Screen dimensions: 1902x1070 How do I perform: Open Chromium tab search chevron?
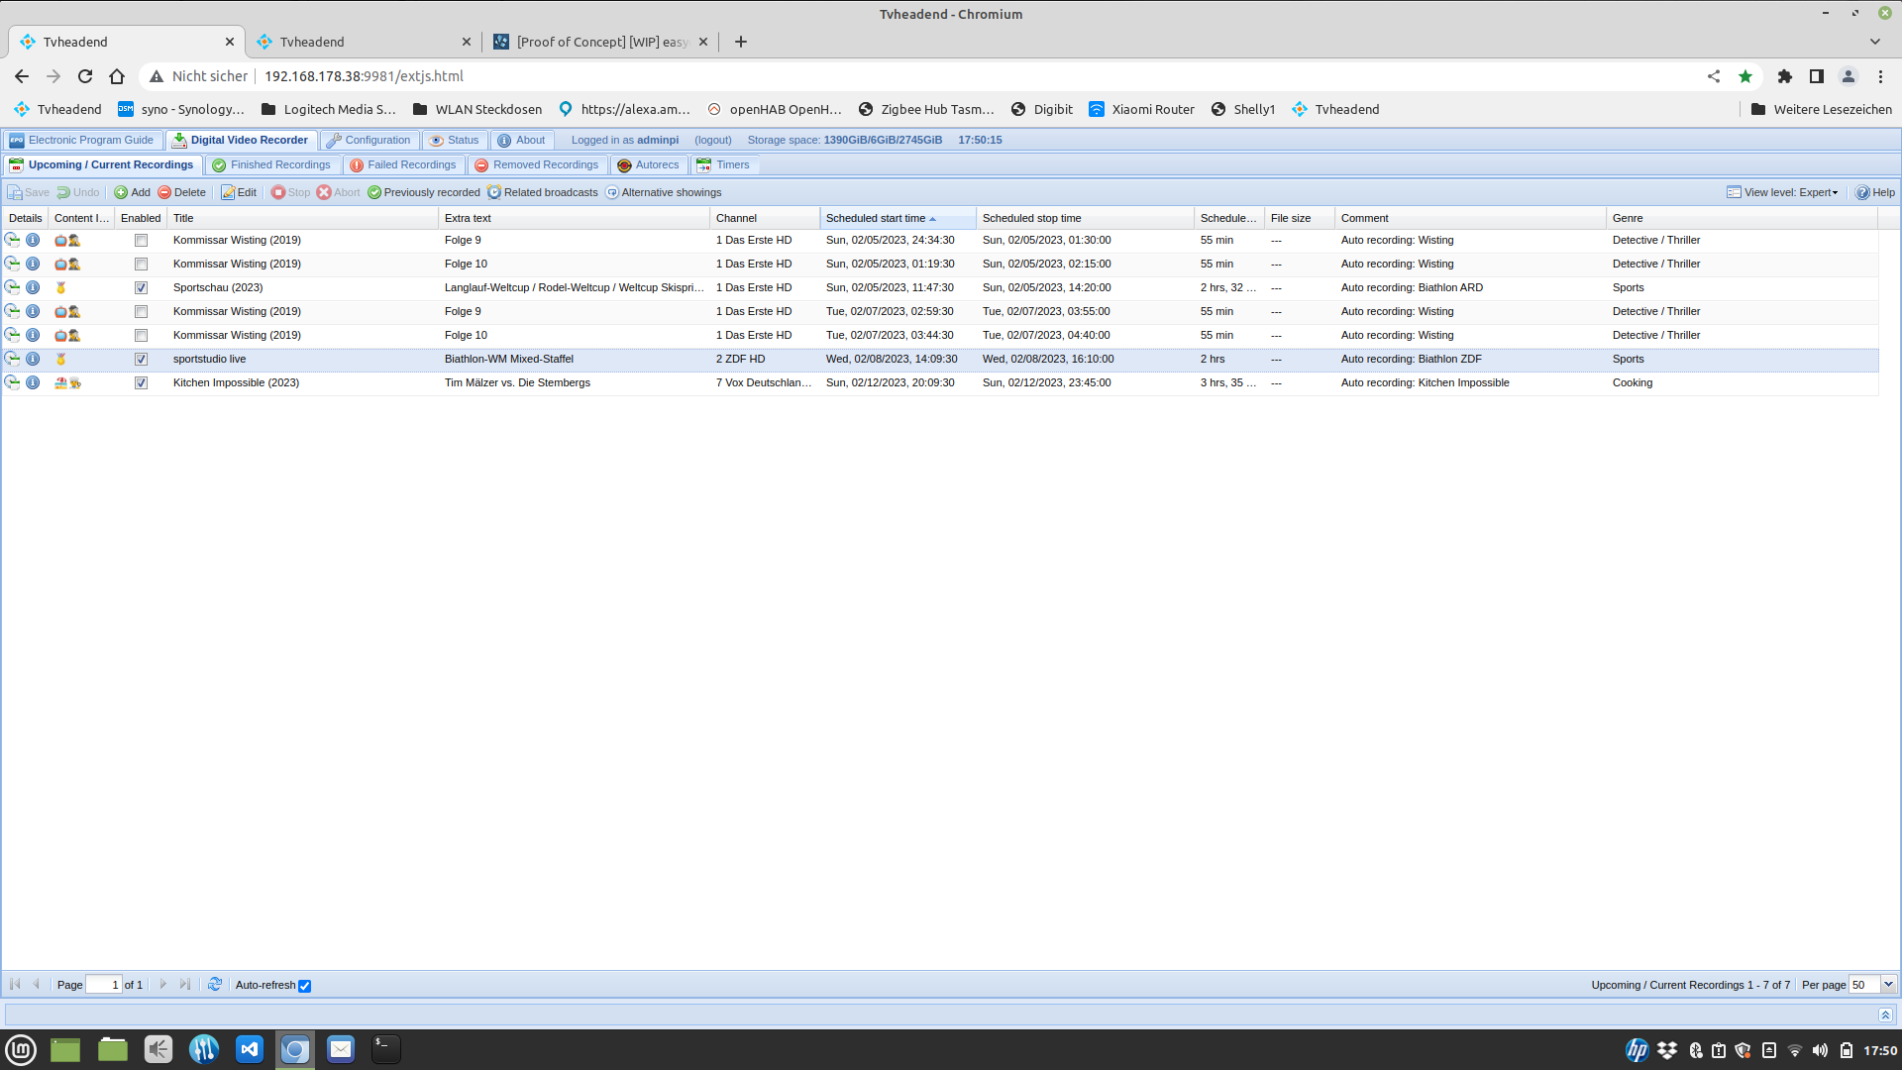pos(1874,42)
